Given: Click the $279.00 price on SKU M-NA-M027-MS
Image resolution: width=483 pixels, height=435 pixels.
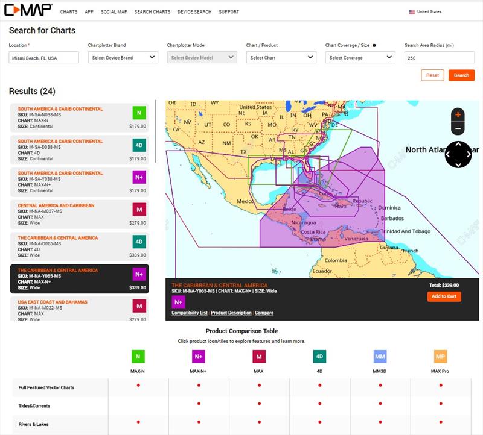Looking at the screenshot, I should [x=138, y=223].
